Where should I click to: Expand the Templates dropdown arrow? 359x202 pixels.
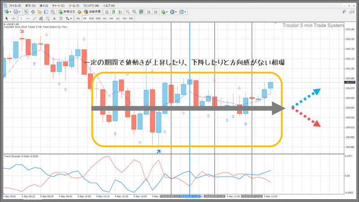point(185,12)
